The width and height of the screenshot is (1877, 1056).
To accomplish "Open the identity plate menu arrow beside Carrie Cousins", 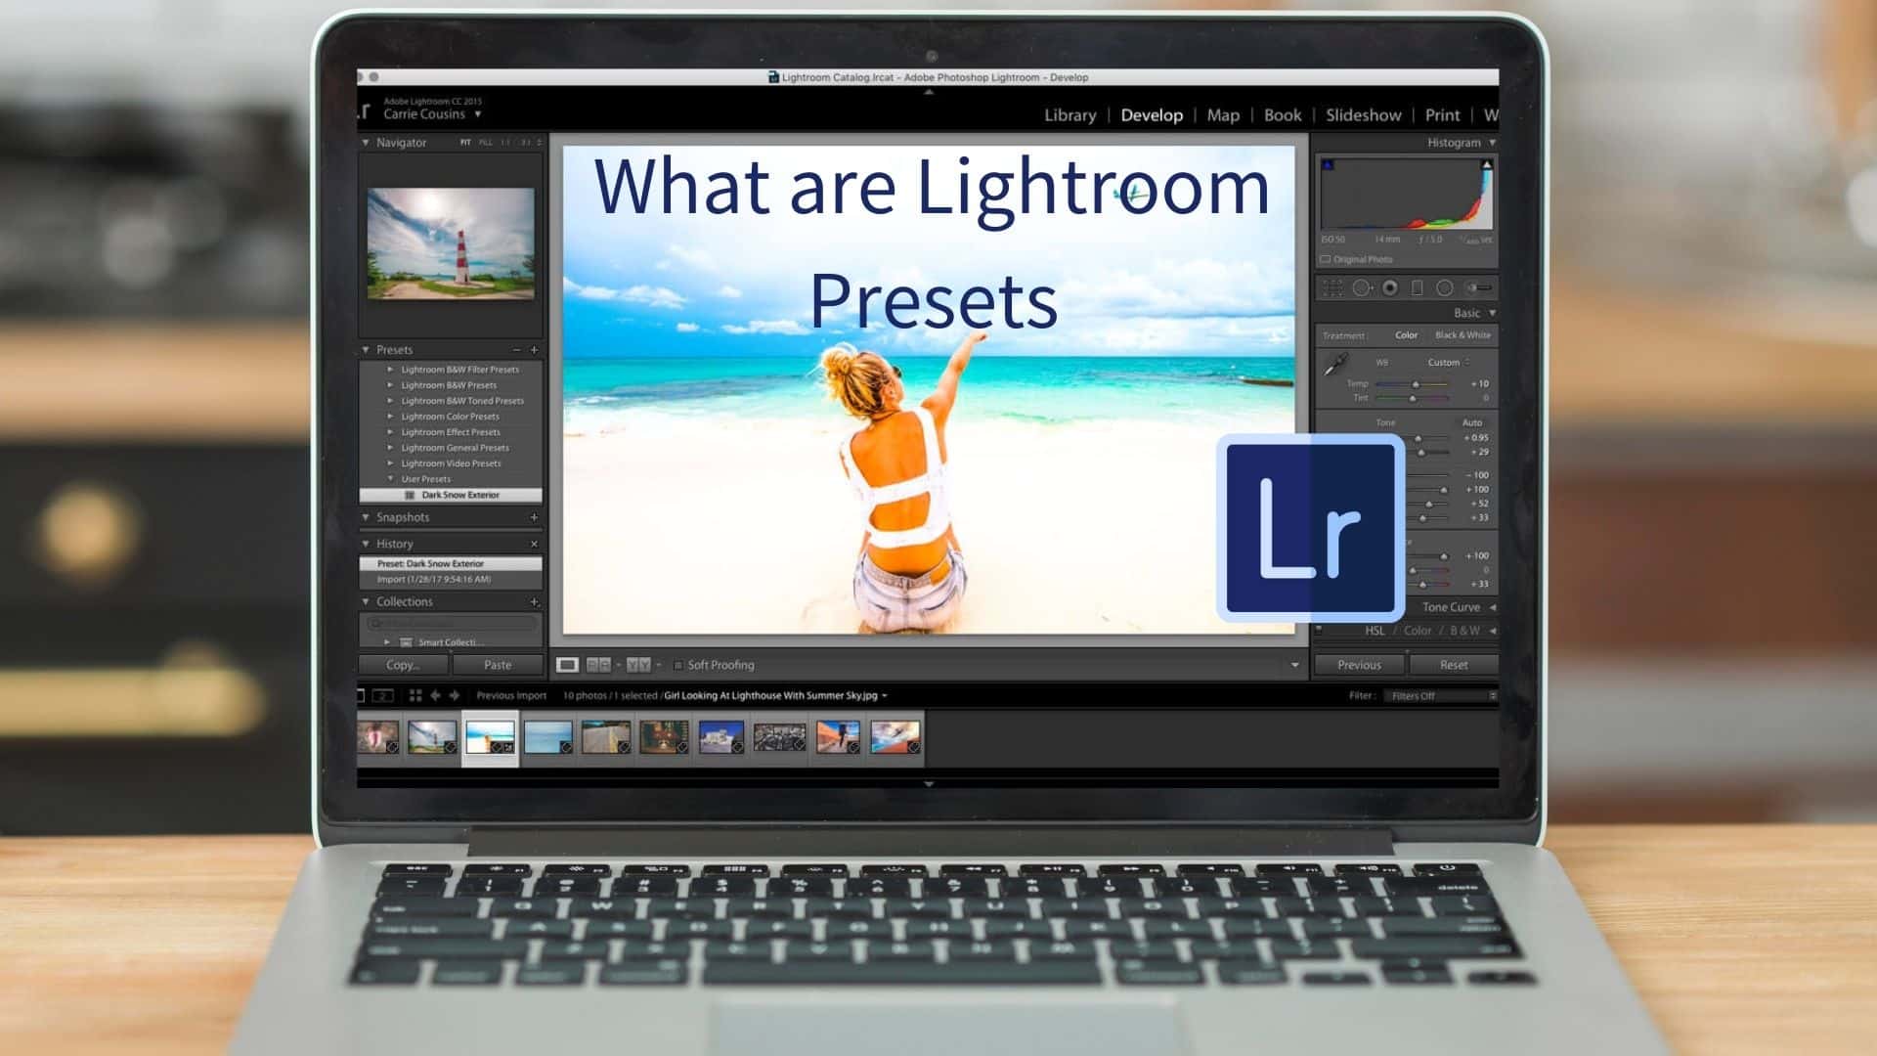I will point(478,114).
